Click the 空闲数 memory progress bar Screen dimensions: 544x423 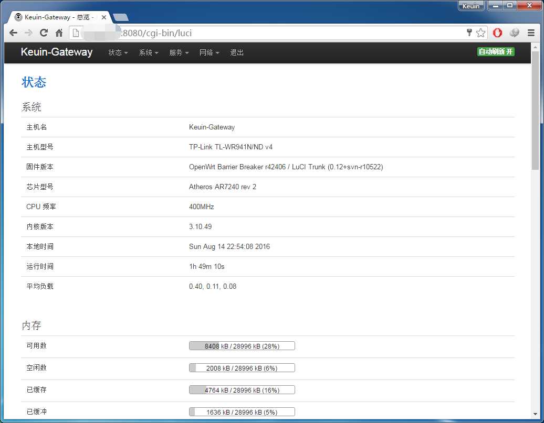(242, 368)
